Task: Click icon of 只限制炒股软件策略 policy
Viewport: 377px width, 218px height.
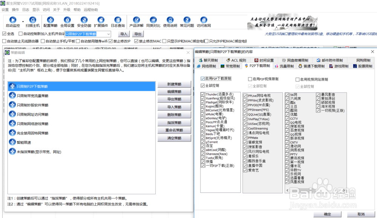Action: pos(12,105)
